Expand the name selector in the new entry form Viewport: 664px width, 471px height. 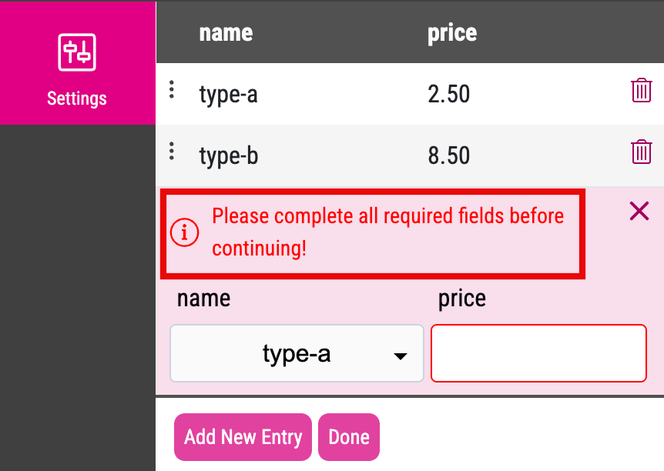point(297,353)
